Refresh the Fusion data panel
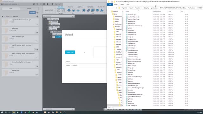Screen dimensions: 203x114 [34, 4]
